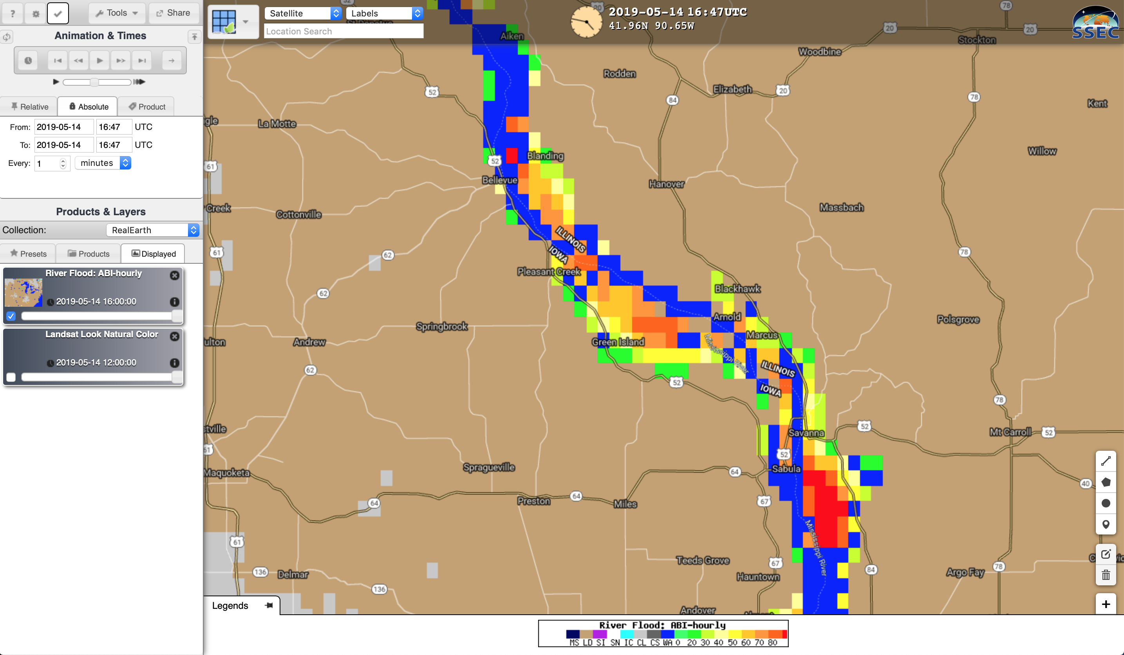
Task: Open the Presets tab
Action: [29, 254]
